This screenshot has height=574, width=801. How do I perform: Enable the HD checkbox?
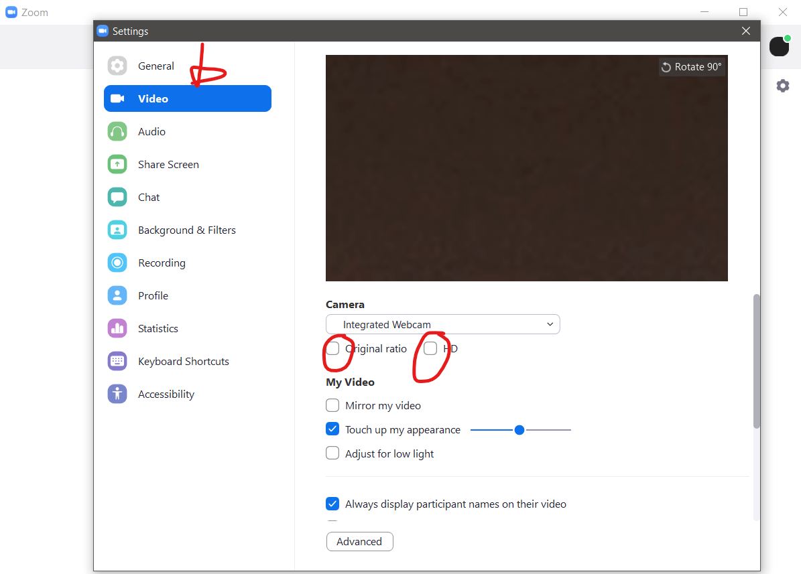[430, 348]
